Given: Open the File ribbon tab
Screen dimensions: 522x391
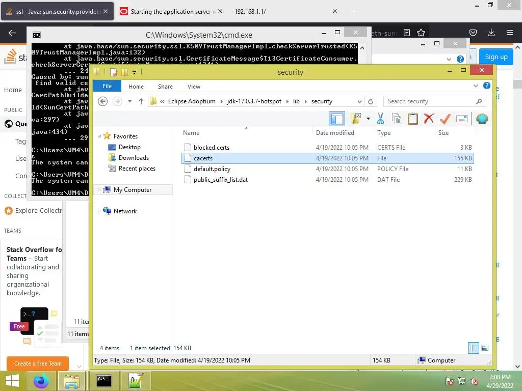Looking at the screenshot, I should (x=107, y=86).
